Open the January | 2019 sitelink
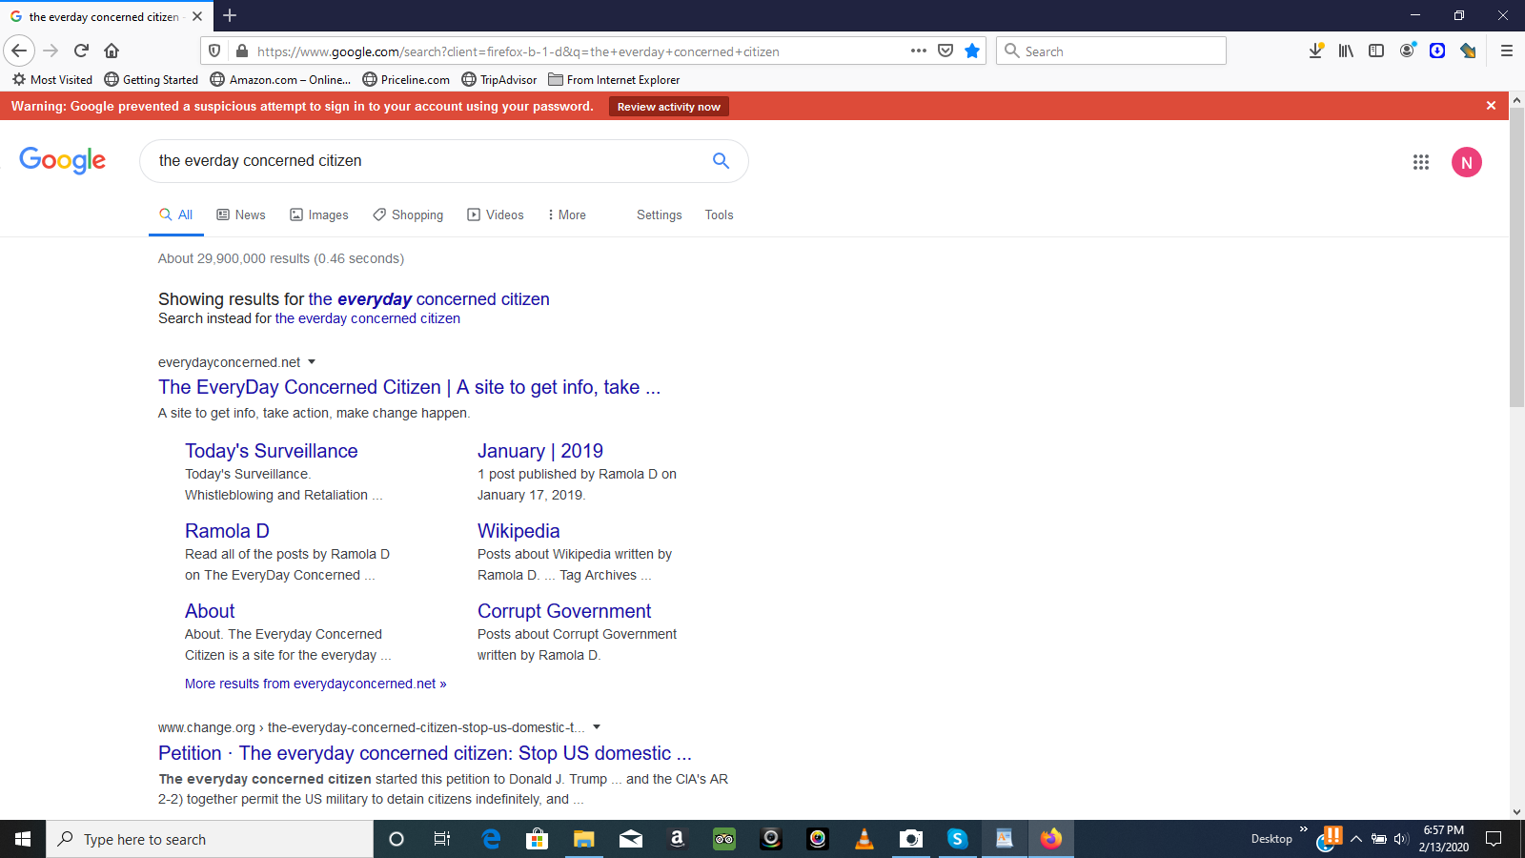The image size is (1525, 858). click(540, 451)
